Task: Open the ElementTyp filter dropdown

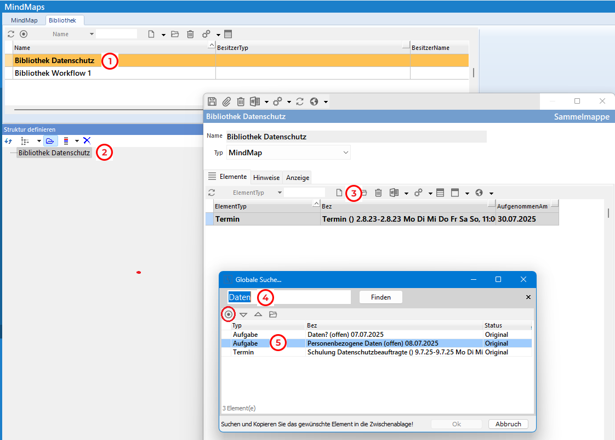Action: coord(280,193)
